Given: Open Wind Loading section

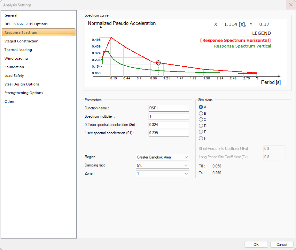Looking at the screenshot, I should coord(16,58).
